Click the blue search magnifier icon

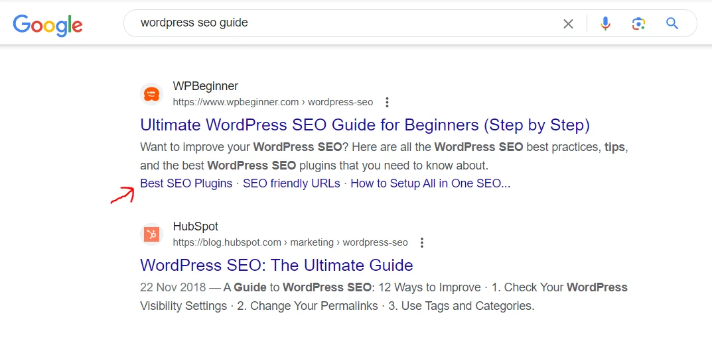click(x=672, y=24)
